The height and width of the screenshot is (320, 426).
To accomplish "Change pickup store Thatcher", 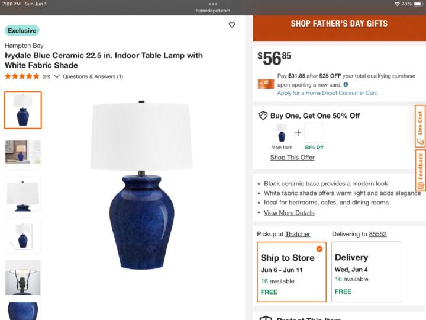I will (x=298, y=234).
